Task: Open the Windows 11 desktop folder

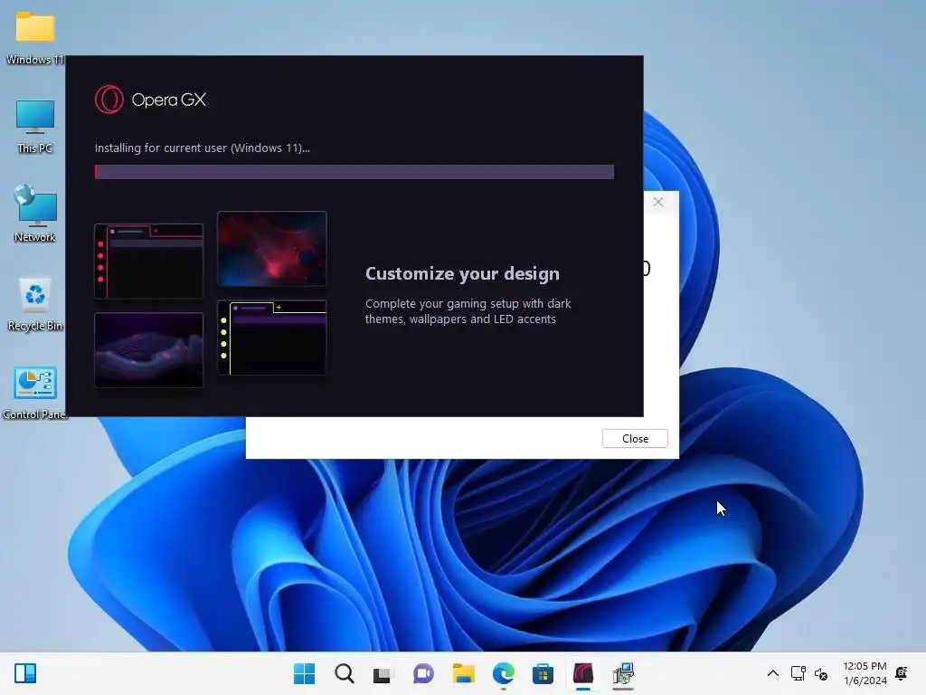Action: pos(35,38)
